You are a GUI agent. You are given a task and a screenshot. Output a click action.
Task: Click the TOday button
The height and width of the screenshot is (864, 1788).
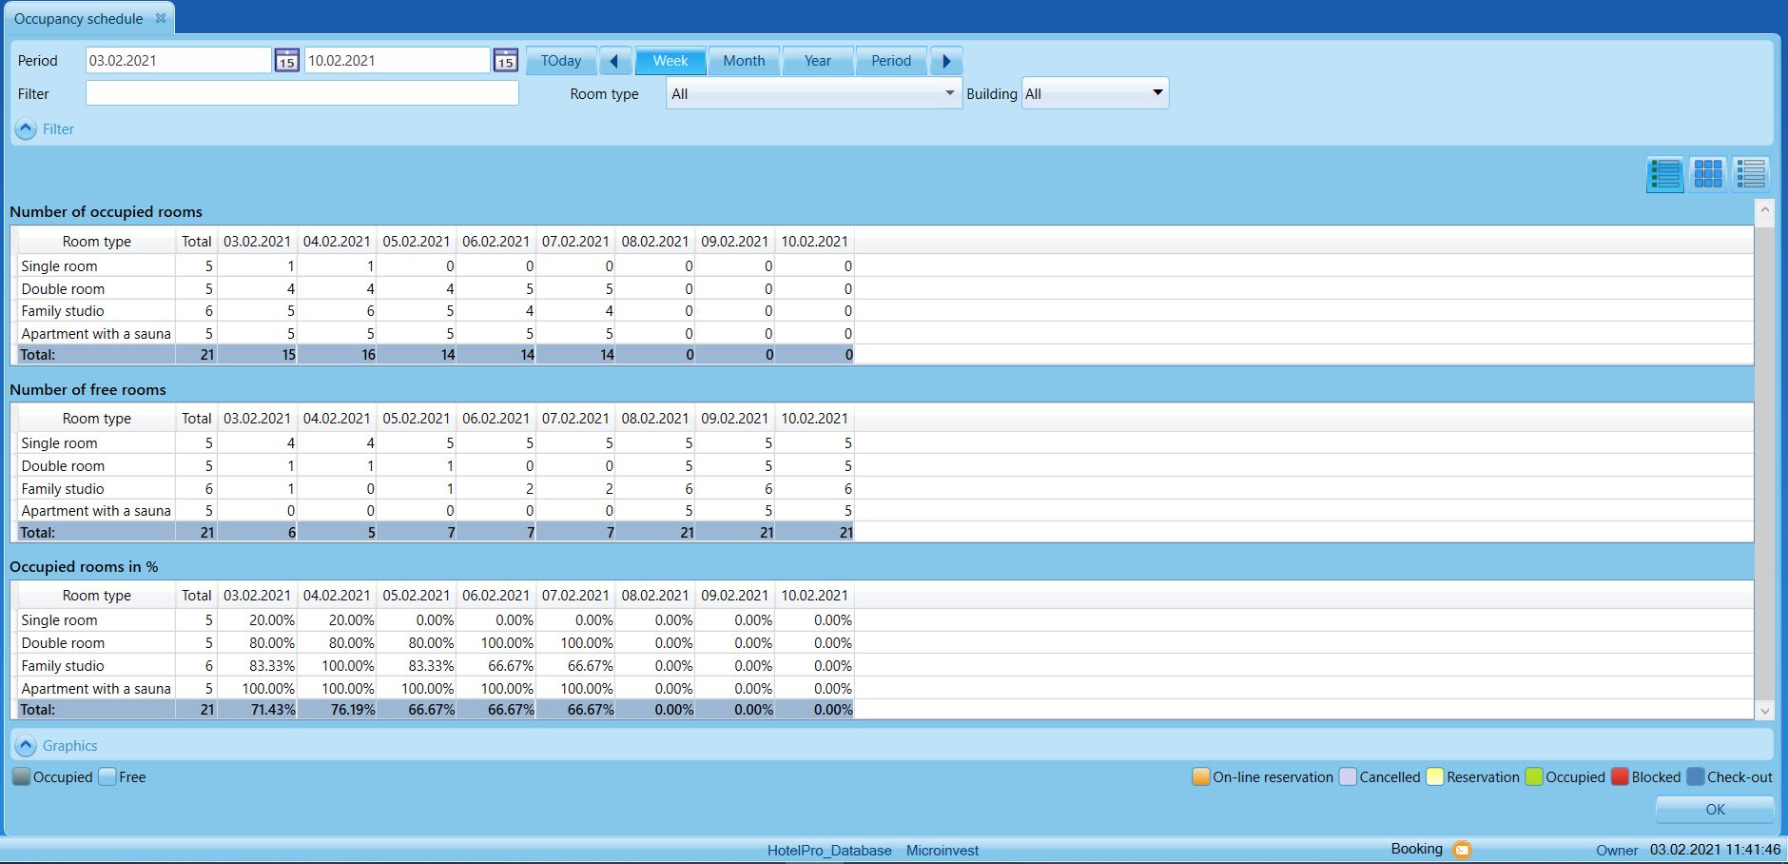[x=561, y=61]
